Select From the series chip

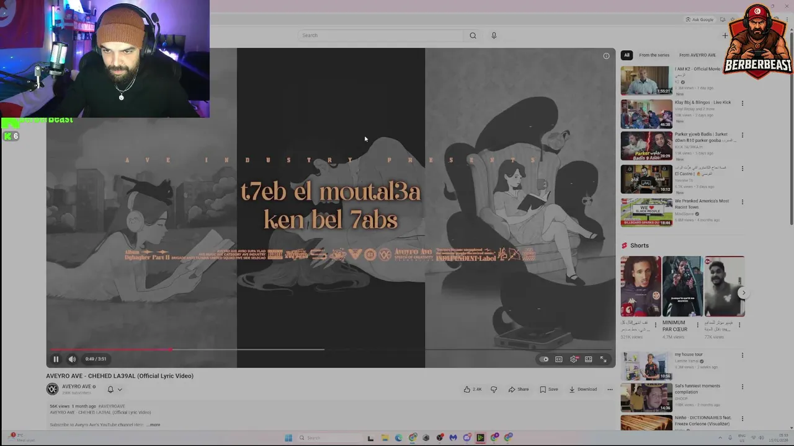[654, 55]
